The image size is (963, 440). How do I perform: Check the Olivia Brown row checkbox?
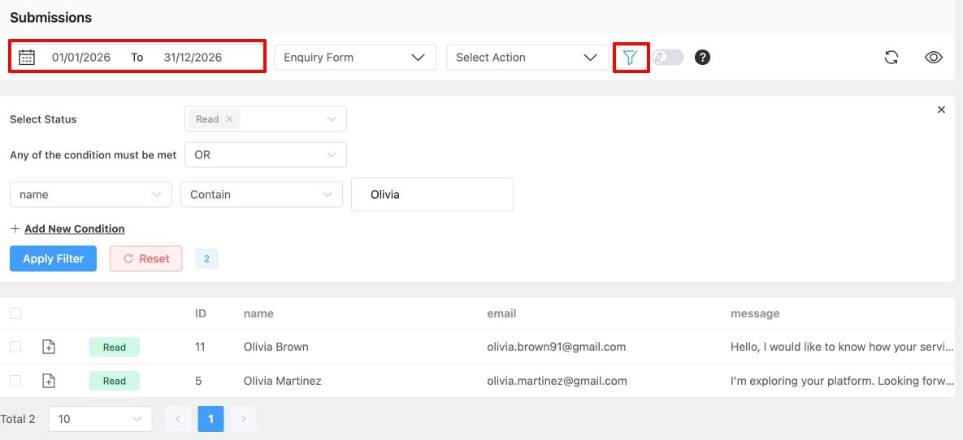coord(15,347)
